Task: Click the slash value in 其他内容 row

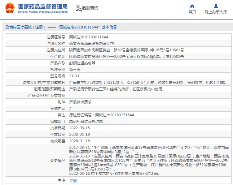Action: [70, 109]
